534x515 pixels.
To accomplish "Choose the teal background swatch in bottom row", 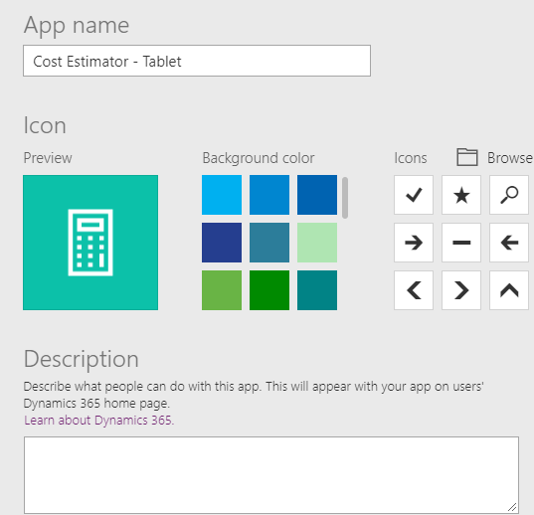I will 317,290.
